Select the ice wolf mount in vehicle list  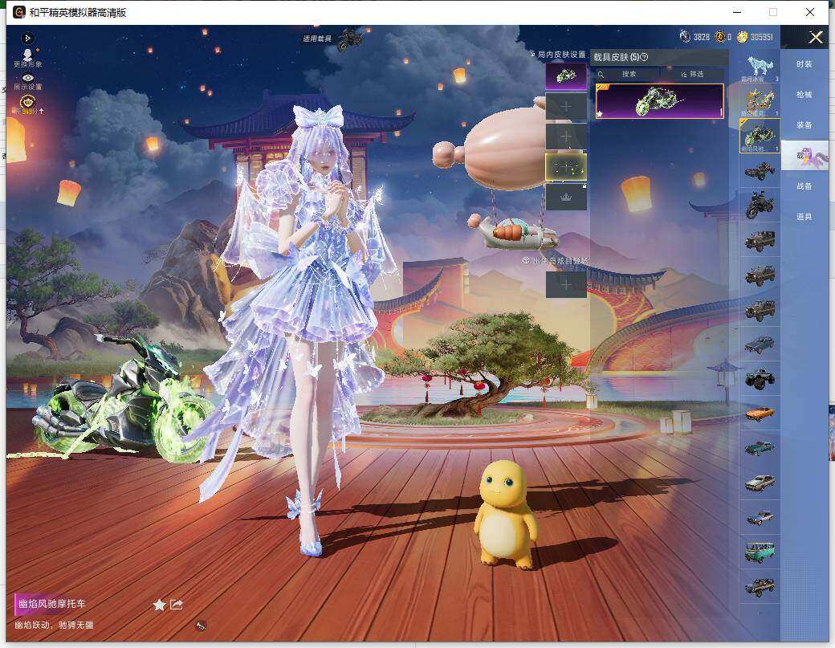[x=760, y=67]
